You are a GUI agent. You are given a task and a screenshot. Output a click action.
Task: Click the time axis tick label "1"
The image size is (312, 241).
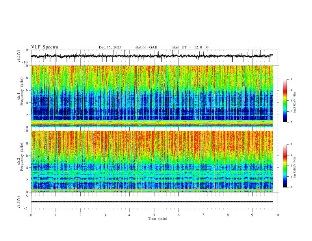(56, 215)
